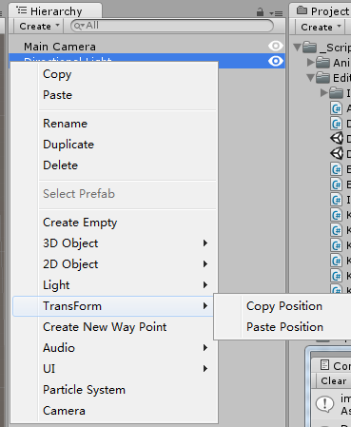This screenshot has width=351, height=427.
Task: Click the _Scripts folder icon
Action: [x=309, y=48]
